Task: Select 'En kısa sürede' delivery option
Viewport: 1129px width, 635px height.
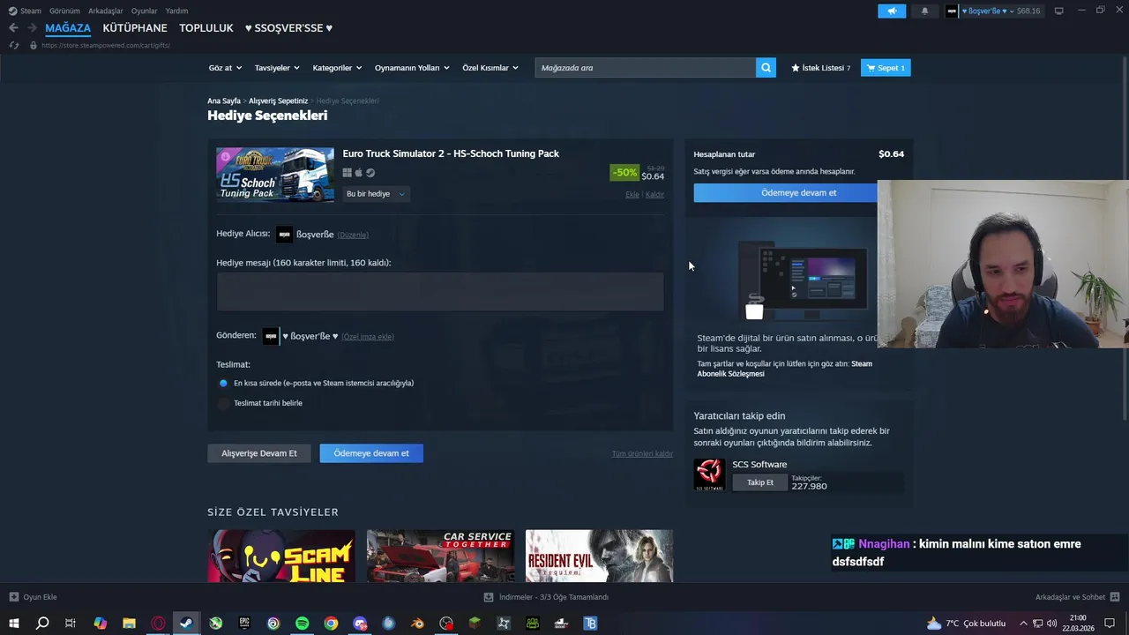Action: point(223,384)
